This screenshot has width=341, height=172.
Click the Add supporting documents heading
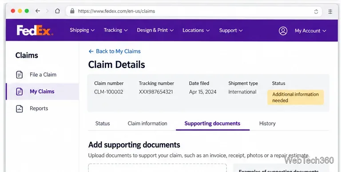tap(134, 145)
